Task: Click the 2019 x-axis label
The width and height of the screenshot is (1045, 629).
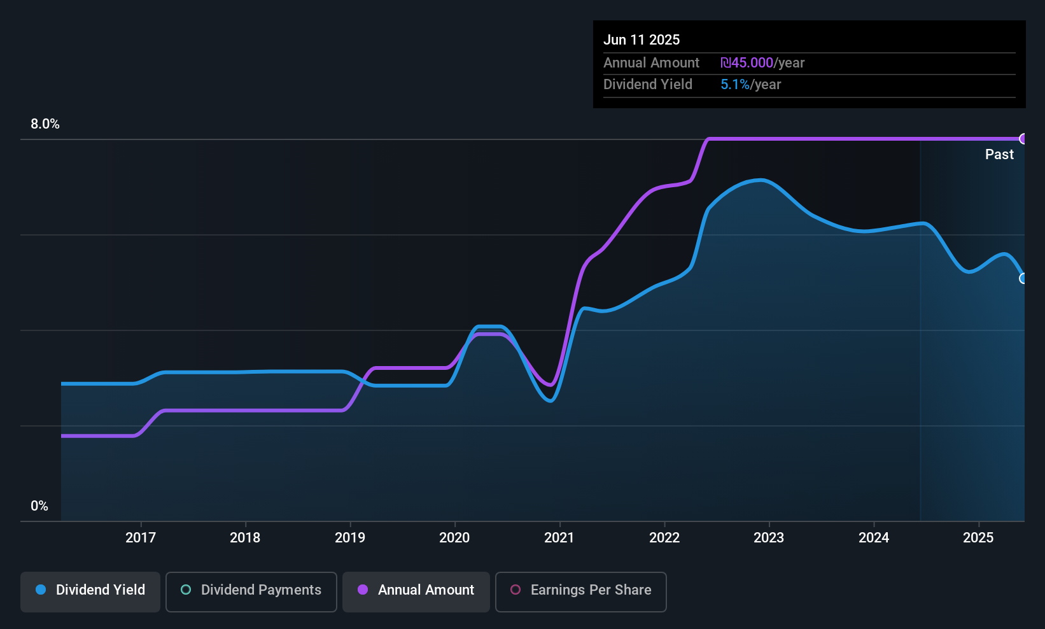Action: click(x=350, y=538)
